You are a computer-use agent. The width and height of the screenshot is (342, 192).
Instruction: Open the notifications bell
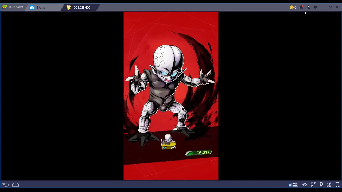coord(301,7)
